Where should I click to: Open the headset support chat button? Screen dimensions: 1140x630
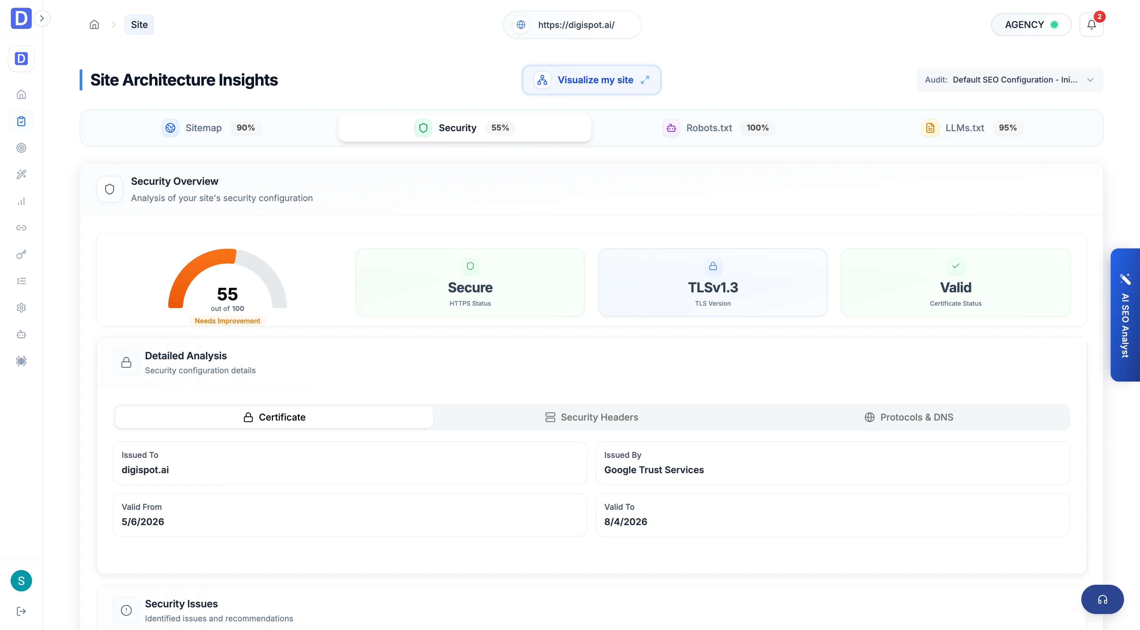point(1102,599)
